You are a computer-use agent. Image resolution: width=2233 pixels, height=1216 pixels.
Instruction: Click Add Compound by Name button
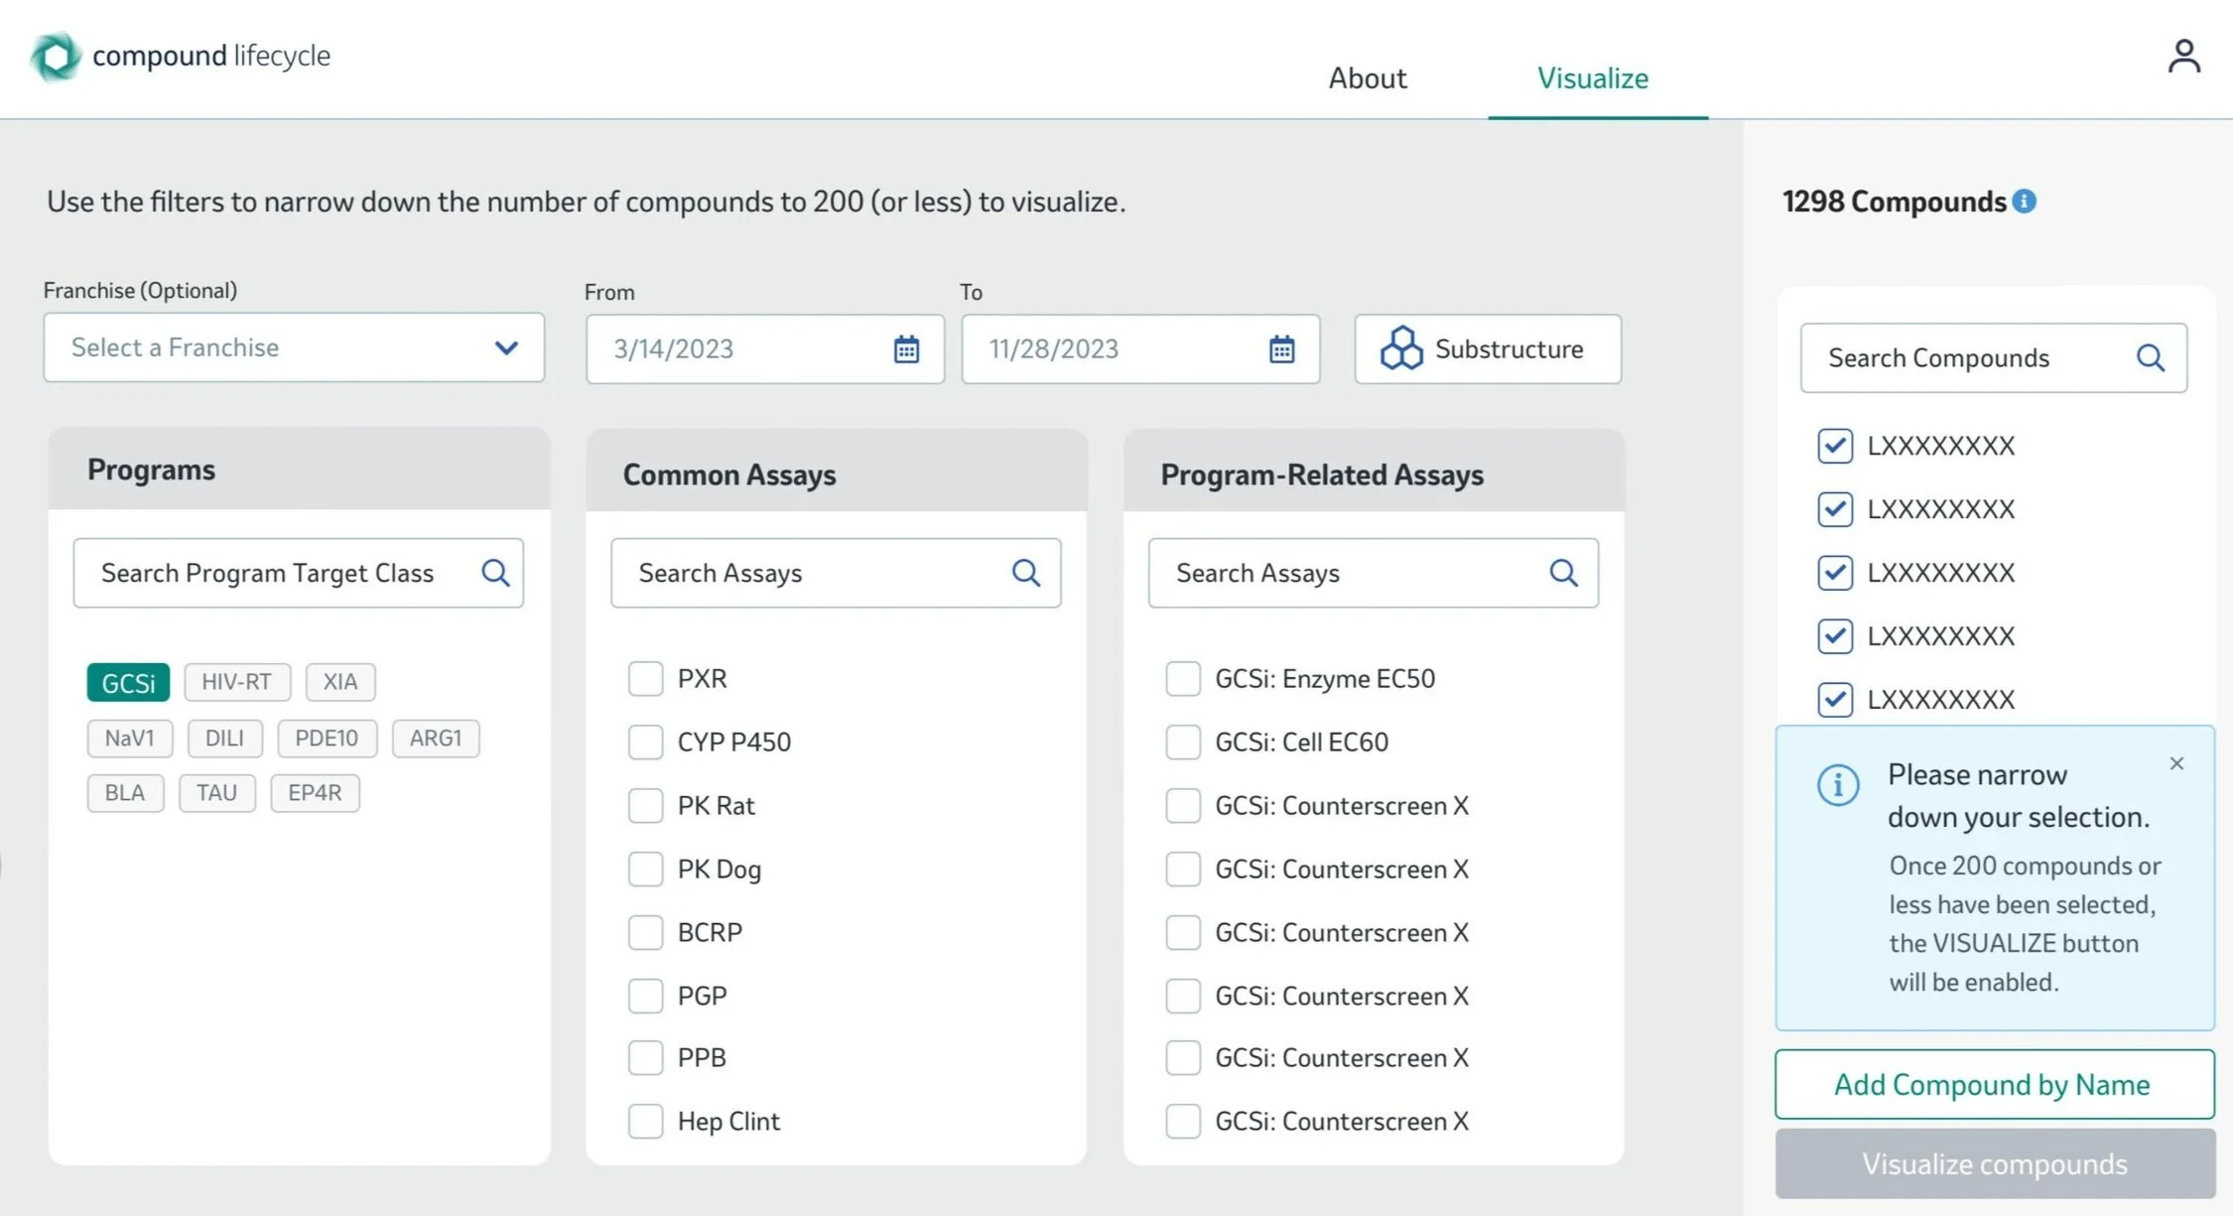1993,1084
